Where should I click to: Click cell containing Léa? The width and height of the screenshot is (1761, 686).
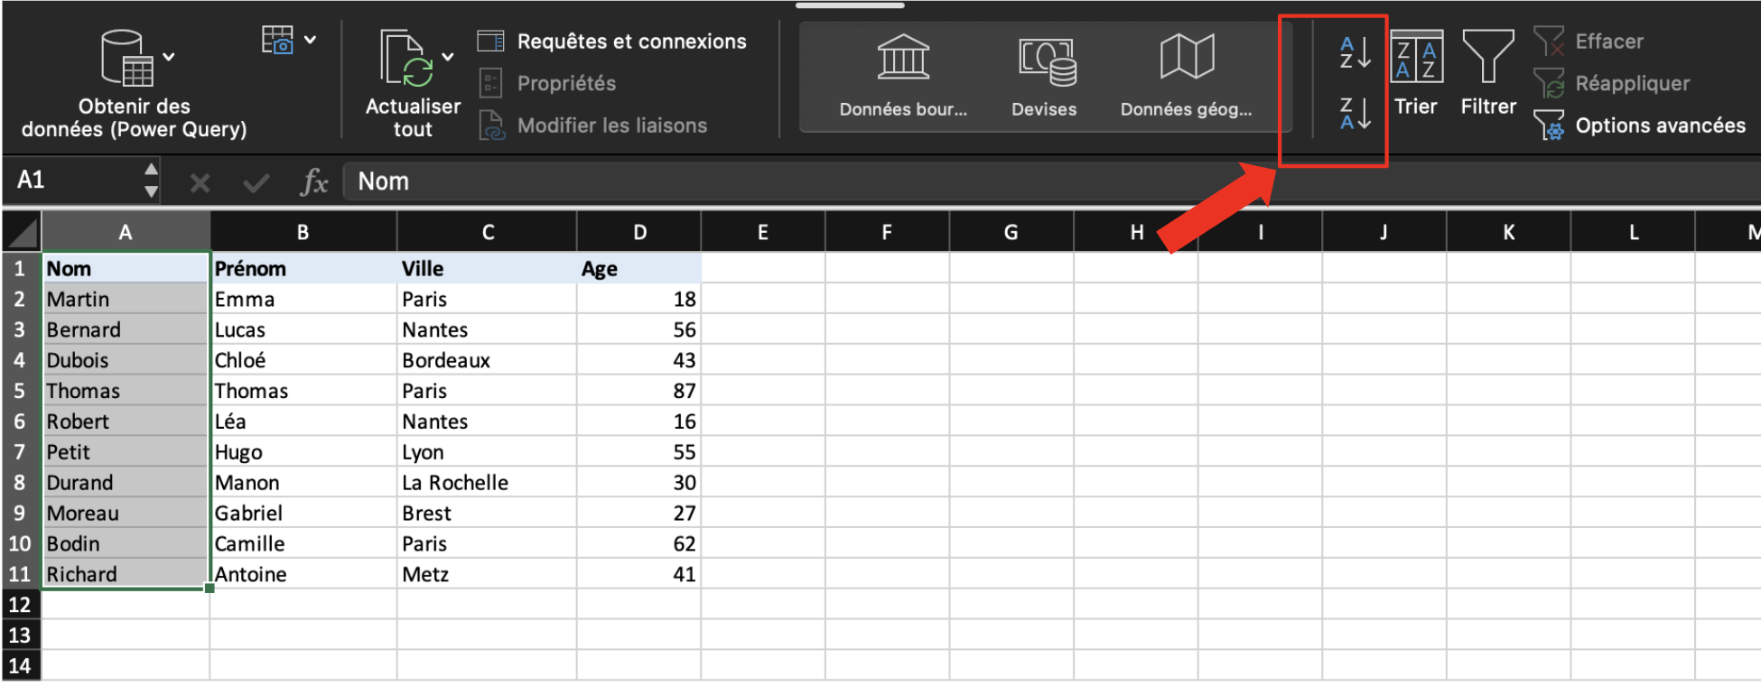303,422
